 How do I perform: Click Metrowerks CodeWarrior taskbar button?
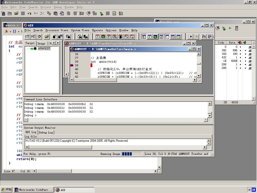(x=34, y=190)
